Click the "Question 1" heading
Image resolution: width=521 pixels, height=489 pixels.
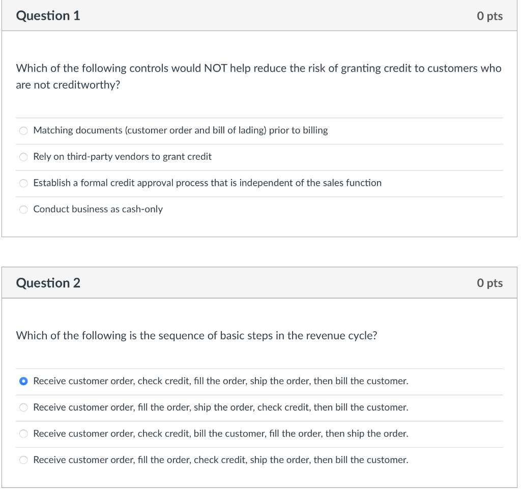(48, 16)
